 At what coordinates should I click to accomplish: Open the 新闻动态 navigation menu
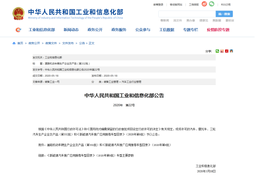coord(71,30)
